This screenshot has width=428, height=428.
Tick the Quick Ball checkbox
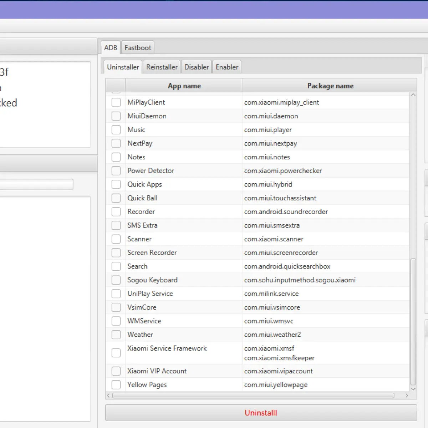116,198
